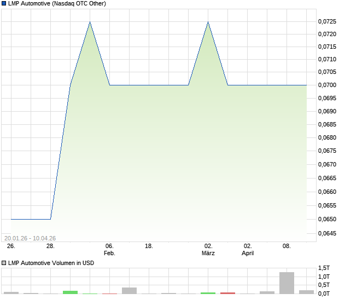The image size is (339, 299).
Task: Click the green volume bar below 02. März
Action: coord(208,293)
